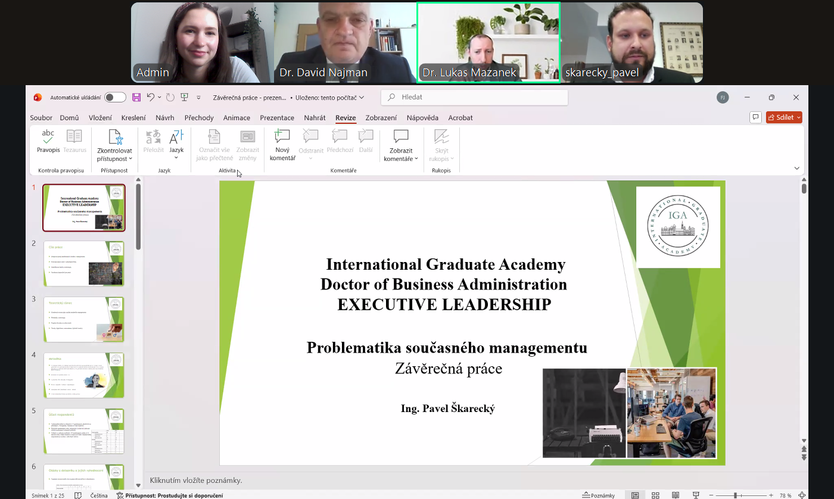Click the Sdílet share button
834x499 pixels.
(x=784, y=117)
